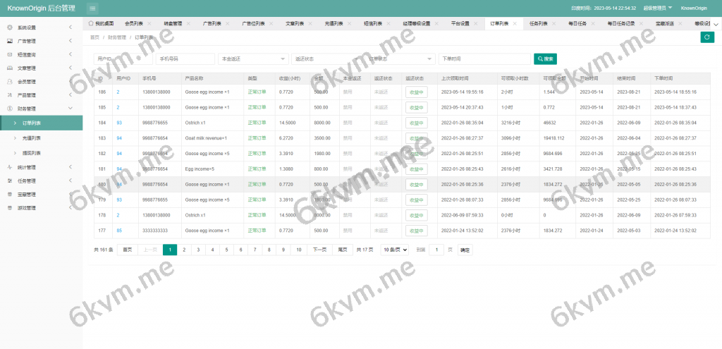Click the 会员管理 user icon in sidebar
Screen dimensions: 722x349
click(x=9, y=82)
